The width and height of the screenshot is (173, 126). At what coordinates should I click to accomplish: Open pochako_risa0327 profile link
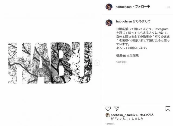pos(124,115)
